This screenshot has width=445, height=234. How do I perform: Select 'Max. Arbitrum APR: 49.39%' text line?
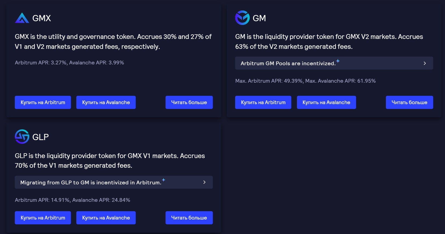click(x=306, y=81)
